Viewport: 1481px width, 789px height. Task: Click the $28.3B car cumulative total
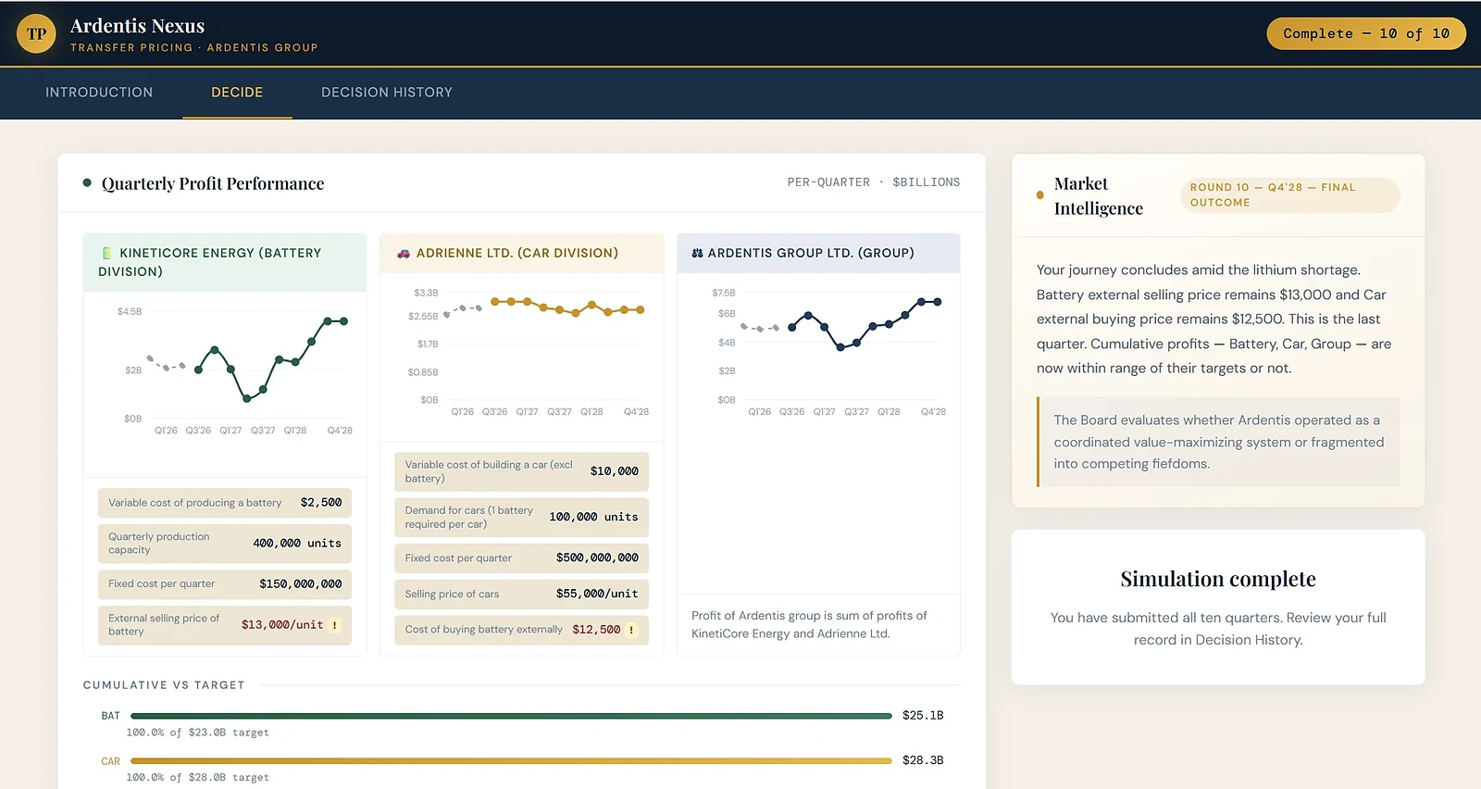coord(923,760)
